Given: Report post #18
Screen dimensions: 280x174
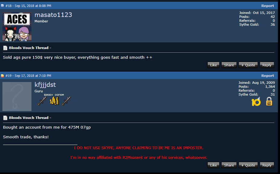Looking at the screenshot, I should 268,6.
